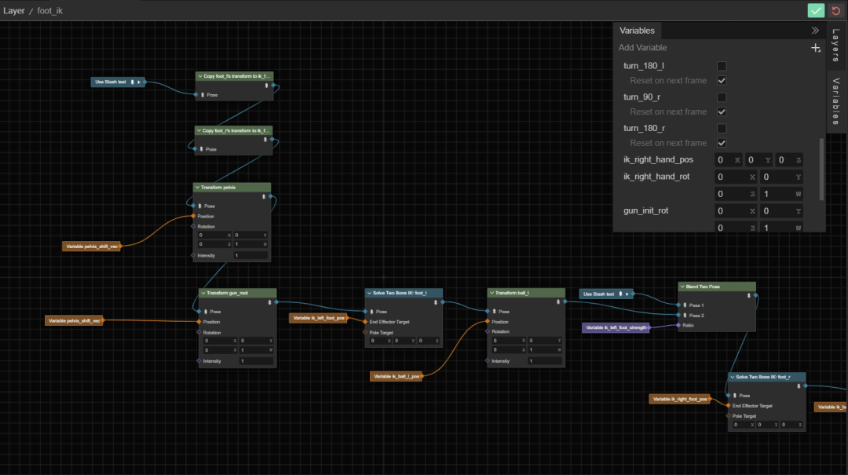Click ik_right_hand_pos X value field
The image size is (848, 475).
coord(726,160)
